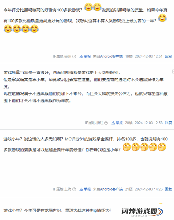Click the laughing-crying emoji after 最厉害的一年
Screen dimensions: 174x220
(162, 18)
